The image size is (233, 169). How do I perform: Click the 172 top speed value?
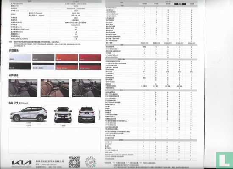pyautogui.click(x=76, y=27)
